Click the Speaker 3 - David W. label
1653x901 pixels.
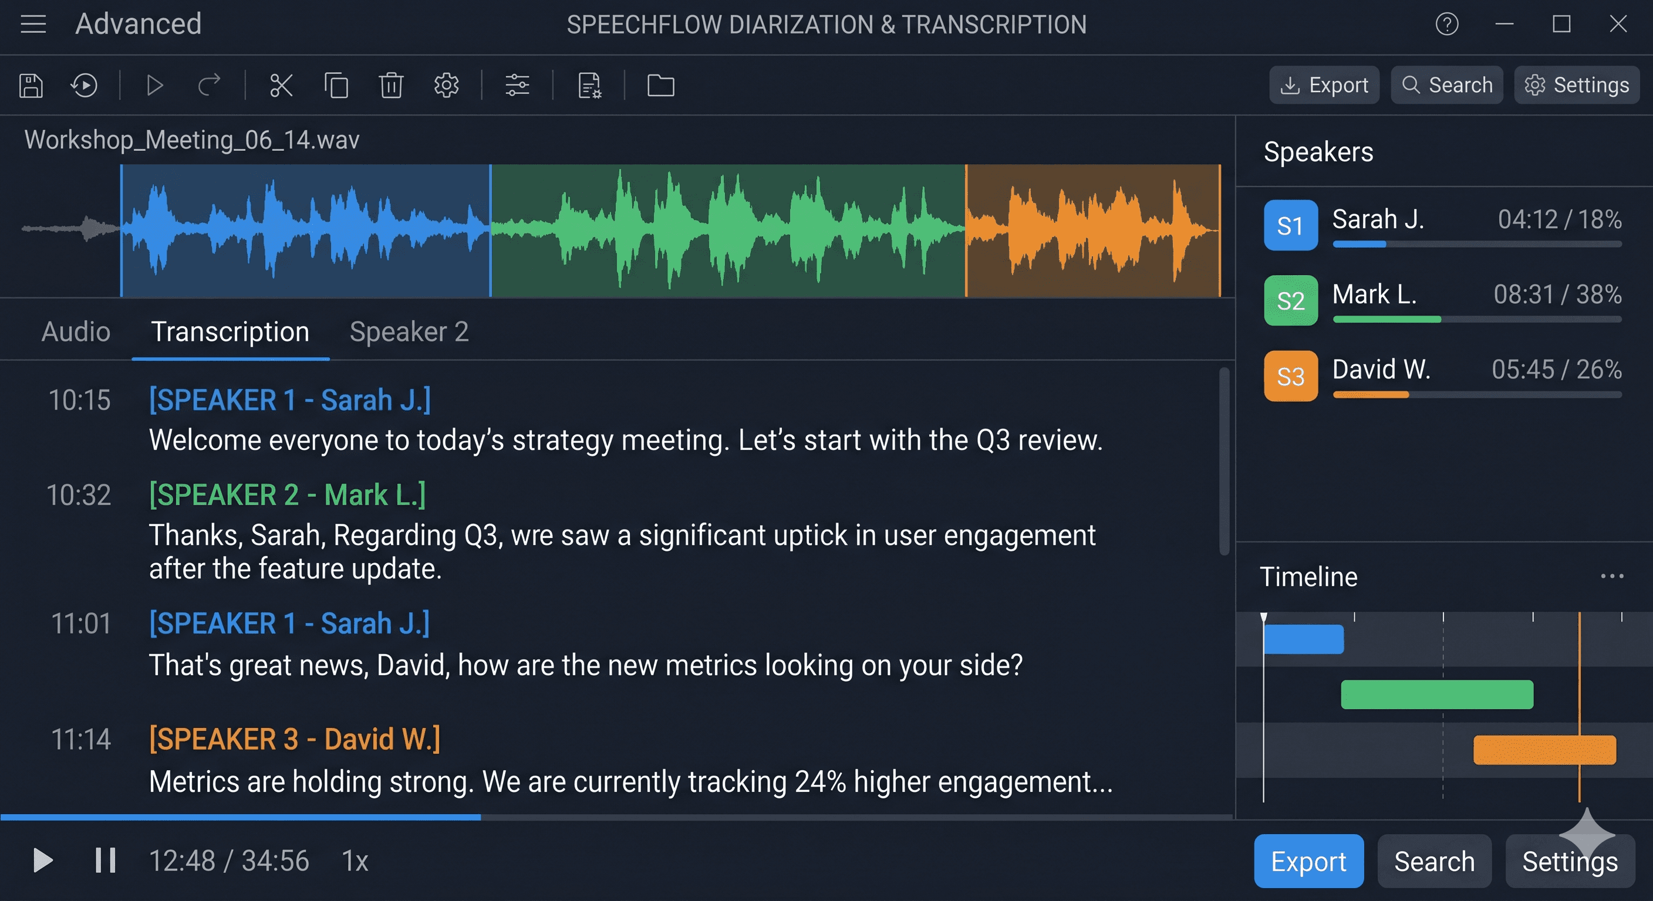[295, 740]
